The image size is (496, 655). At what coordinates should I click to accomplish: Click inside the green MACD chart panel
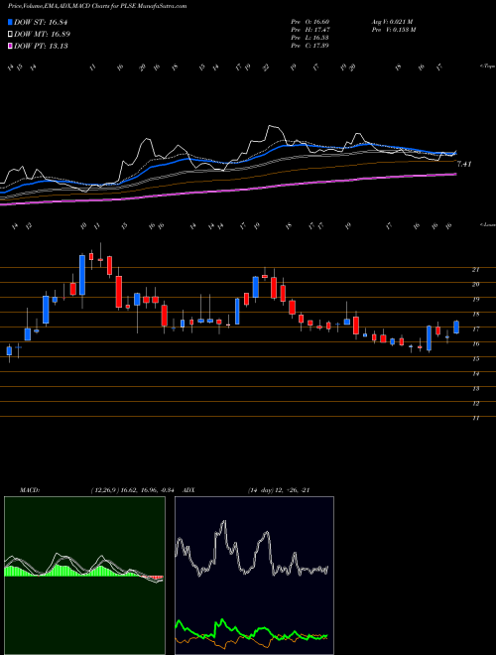(84, 576)
